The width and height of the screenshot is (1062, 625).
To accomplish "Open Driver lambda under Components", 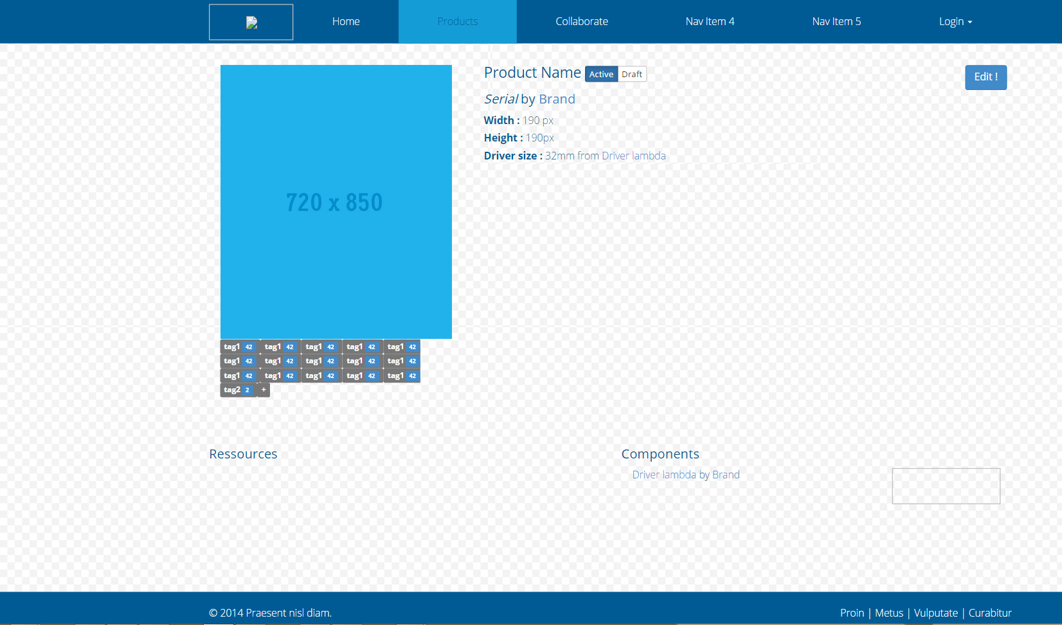I will pyautogui.click(x=664, y=475).
